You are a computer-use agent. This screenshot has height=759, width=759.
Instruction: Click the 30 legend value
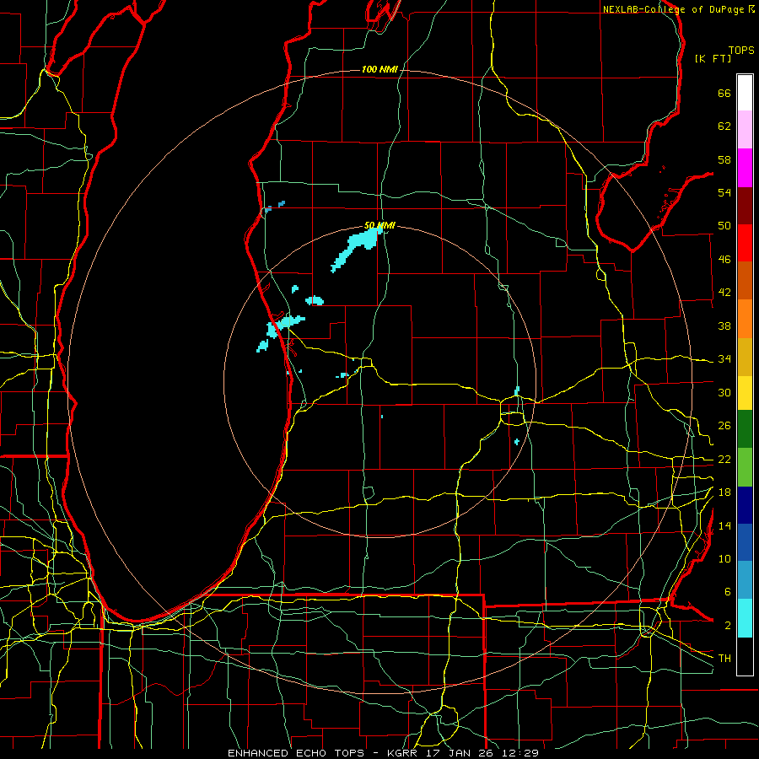724,392
